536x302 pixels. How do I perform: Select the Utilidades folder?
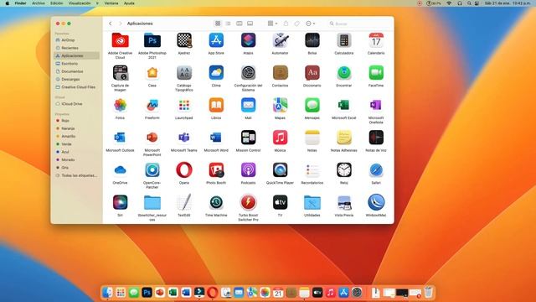312,202
